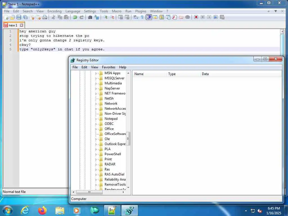The height and width of the screenshot is (216, 288).
Task: Toggle synchronize vertical scrolling icon
Action: point(120,17)
